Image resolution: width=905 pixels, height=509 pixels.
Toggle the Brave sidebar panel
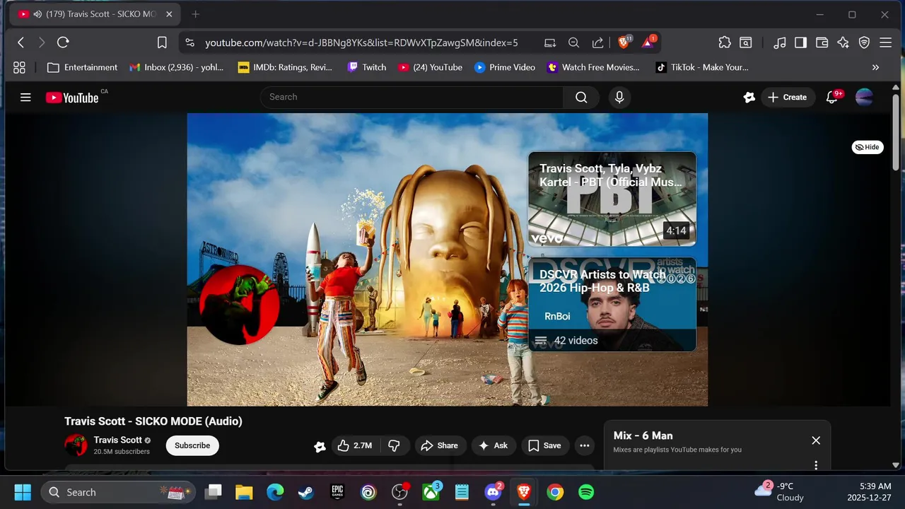(800, 42)
